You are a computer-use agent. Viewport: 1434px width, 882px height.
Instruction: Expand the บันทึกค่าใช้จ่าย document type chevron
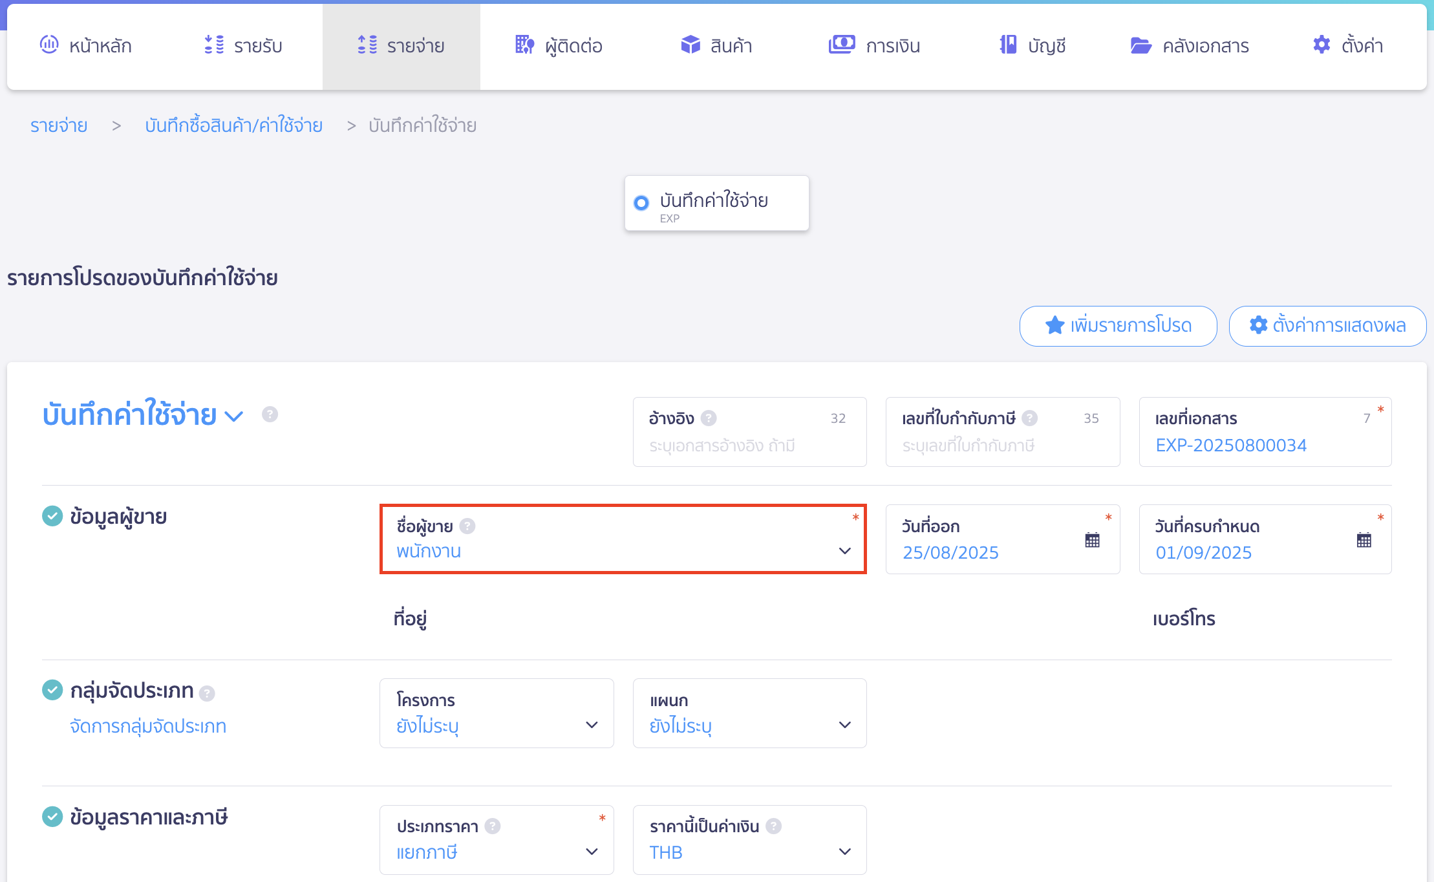[x=233, y=416]
